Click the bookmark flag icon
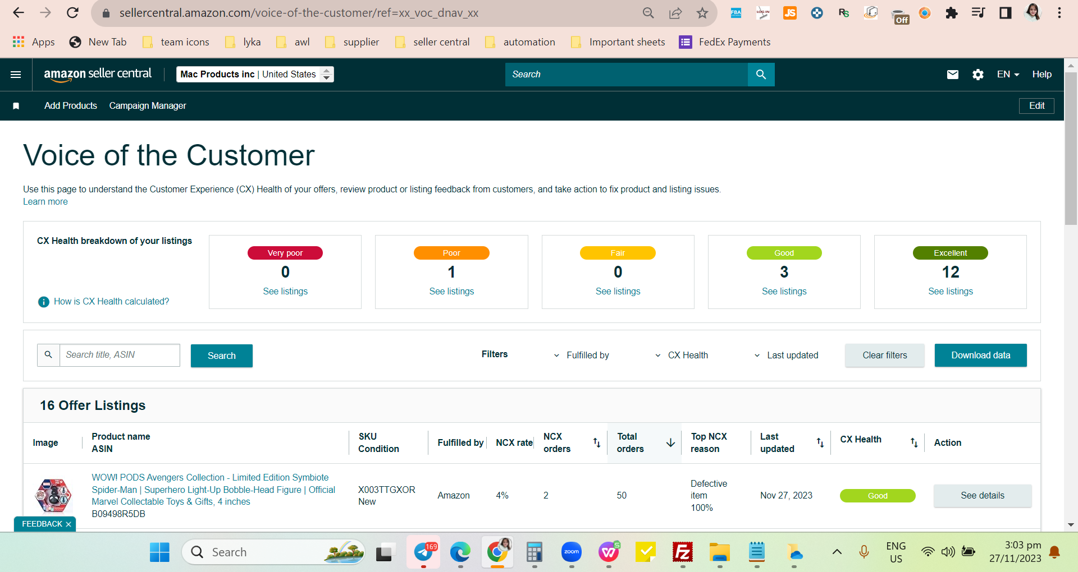 [x=16, y=106]
